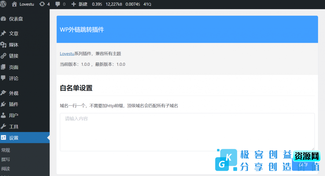This screenshot has width=325, height=176.
Task: Click the 41Q query count stat
Action: (147, 4)
